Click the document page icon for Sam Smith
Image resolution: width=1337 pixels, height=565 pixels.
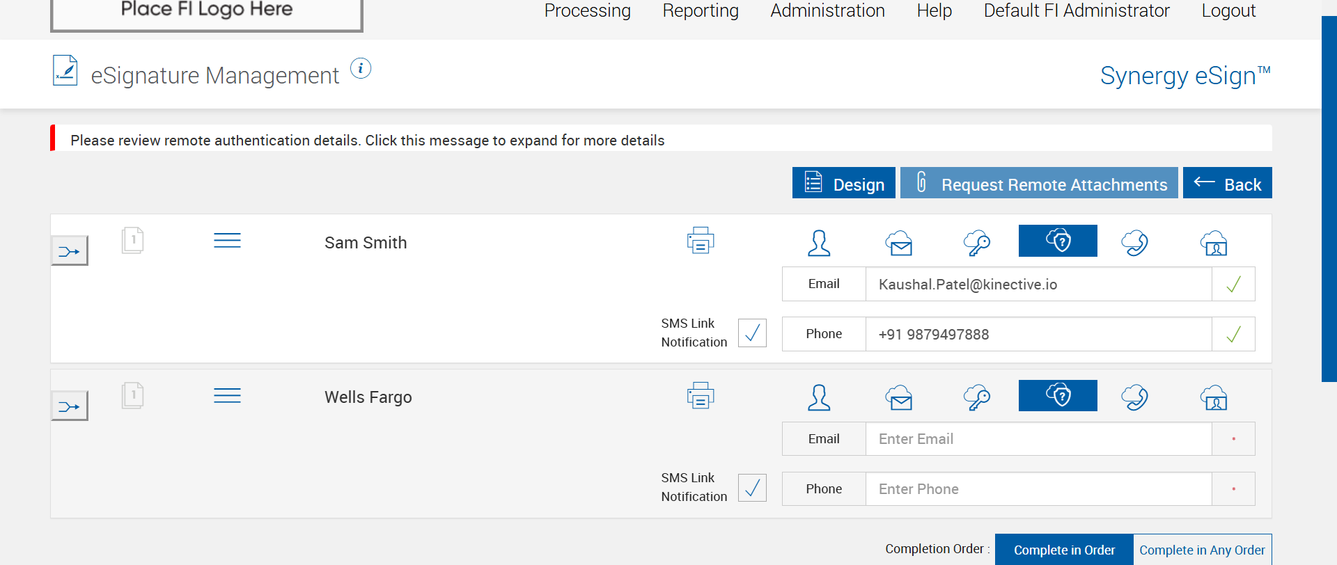pos(132,241)
